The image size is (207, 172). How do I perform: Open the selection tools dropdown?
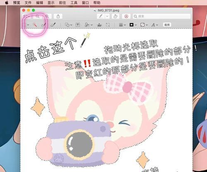[x=26, y=25]
